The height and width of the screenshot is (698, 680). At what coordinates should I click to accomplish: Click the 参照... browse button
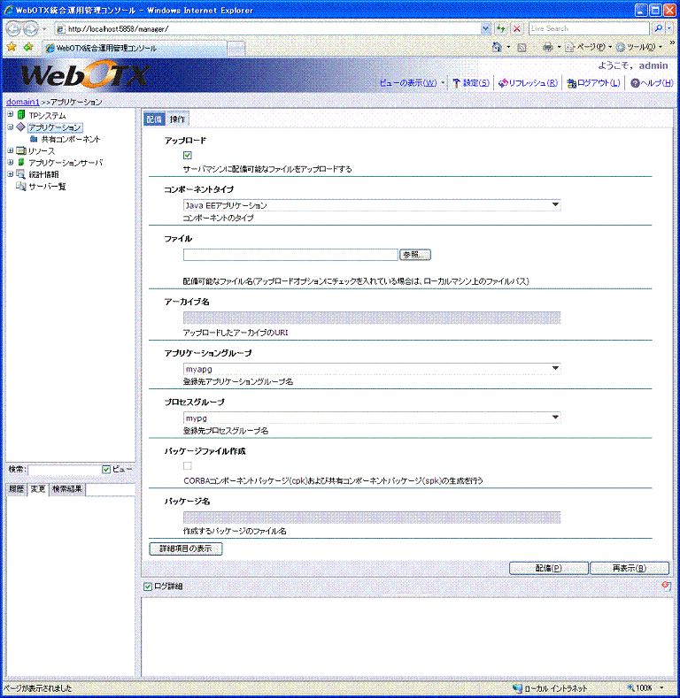(414, 255)
